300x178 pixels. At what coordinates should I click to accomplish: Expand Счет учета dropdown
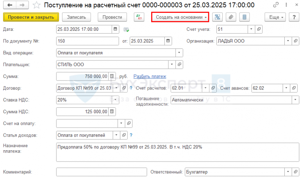point(252,29)
